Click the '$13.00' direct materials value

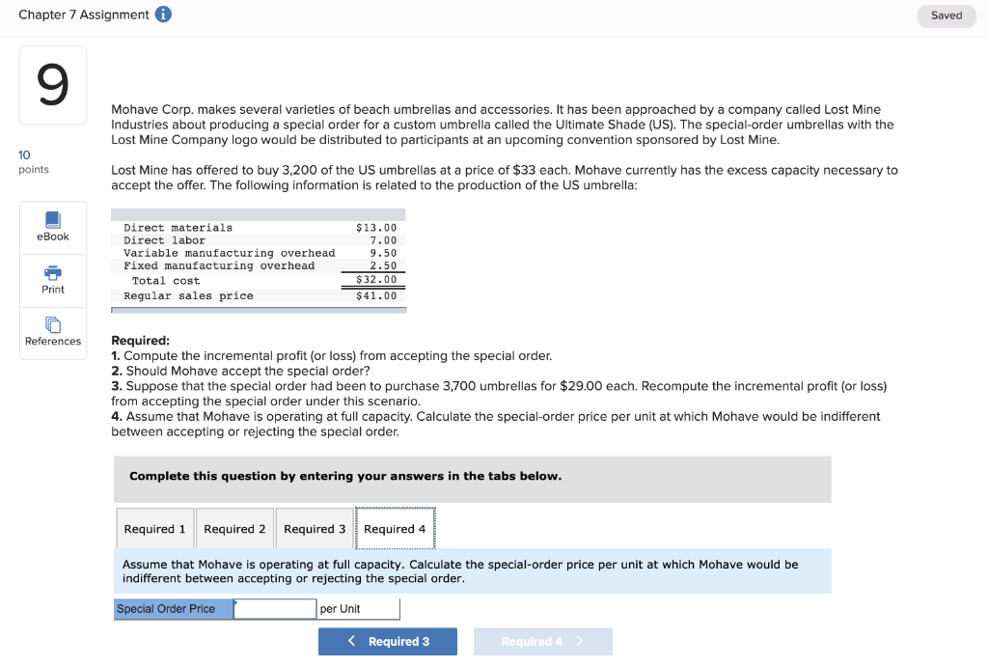pyautogui.click(x=376, y=228)
